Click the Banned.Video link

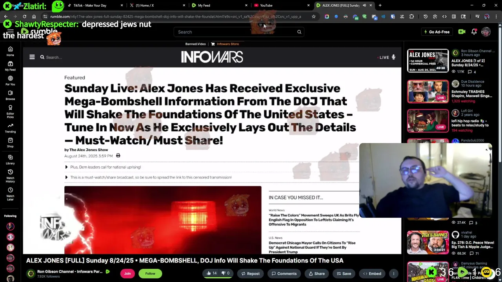pyautogui.click(x=195, y=44)
